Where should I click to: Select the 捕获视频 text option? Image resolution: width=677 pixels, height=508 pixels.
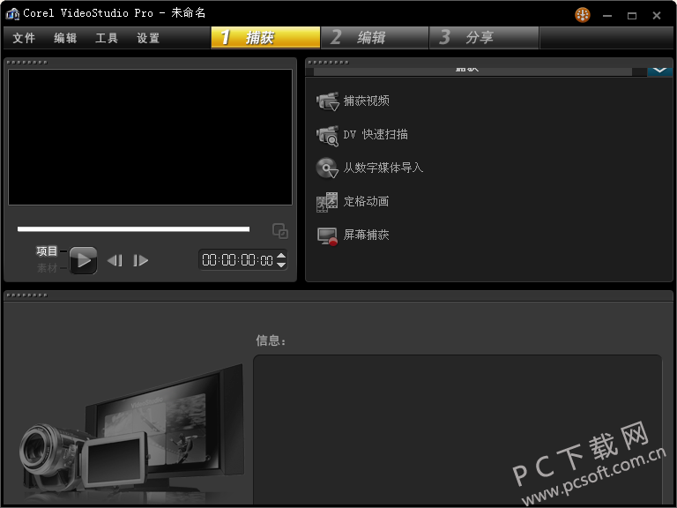[x=366, y=101]
